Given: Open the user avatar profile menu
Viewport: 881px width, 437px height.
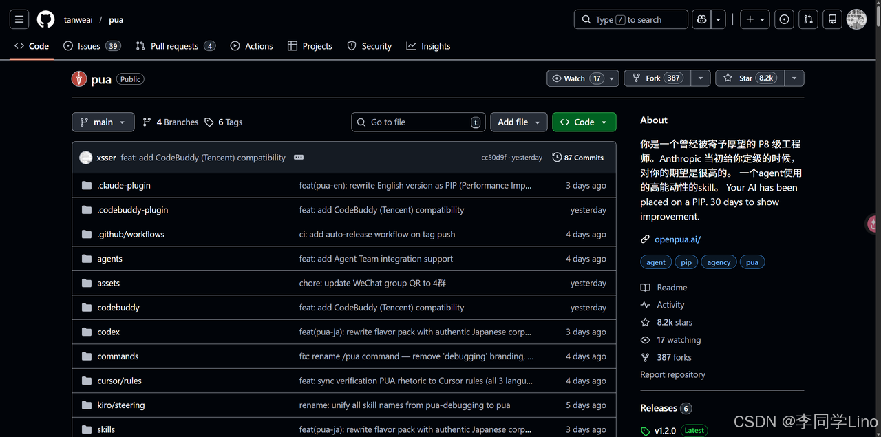Looking at the screenshot, I should pyautogui.click(x=856, y=19).
